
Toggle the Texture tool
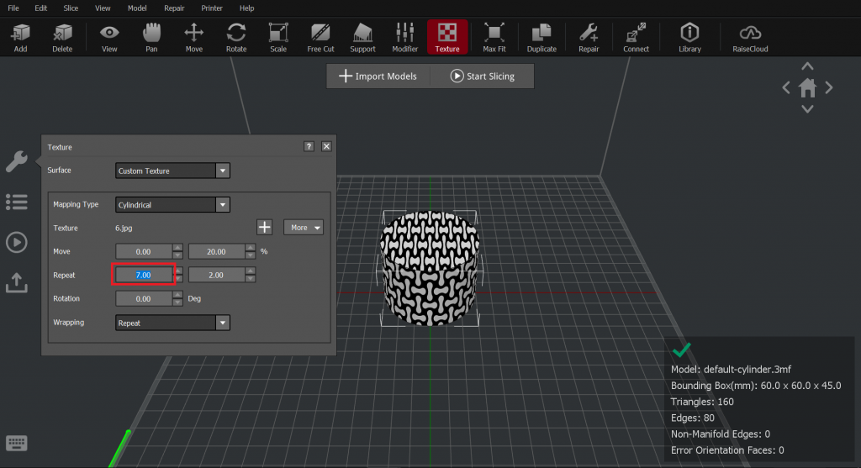pyautogui.click(x=447, y=37)
